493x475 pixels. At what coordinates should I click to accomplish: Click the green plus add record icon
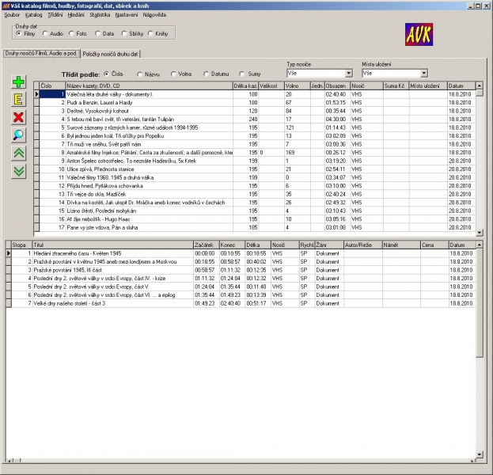coord(19,82)
